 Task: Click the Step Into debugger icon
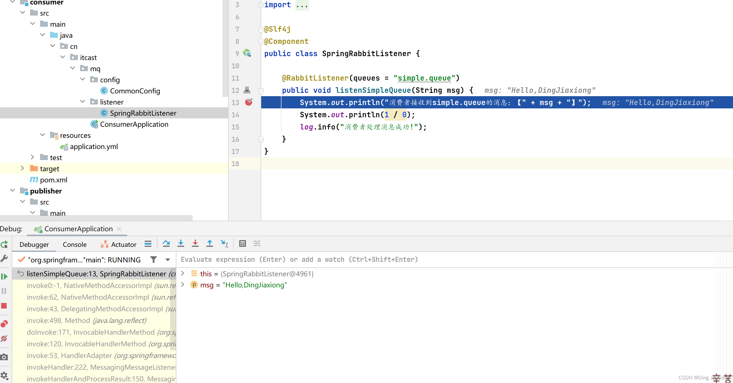click(181, 244)
